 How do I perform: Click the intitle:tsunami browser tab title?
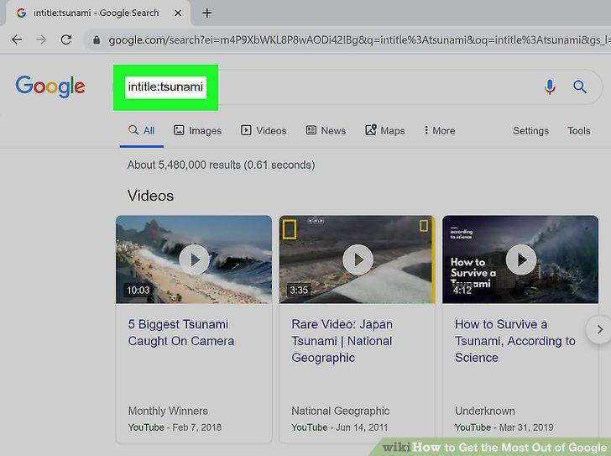(x=96, y=13)
